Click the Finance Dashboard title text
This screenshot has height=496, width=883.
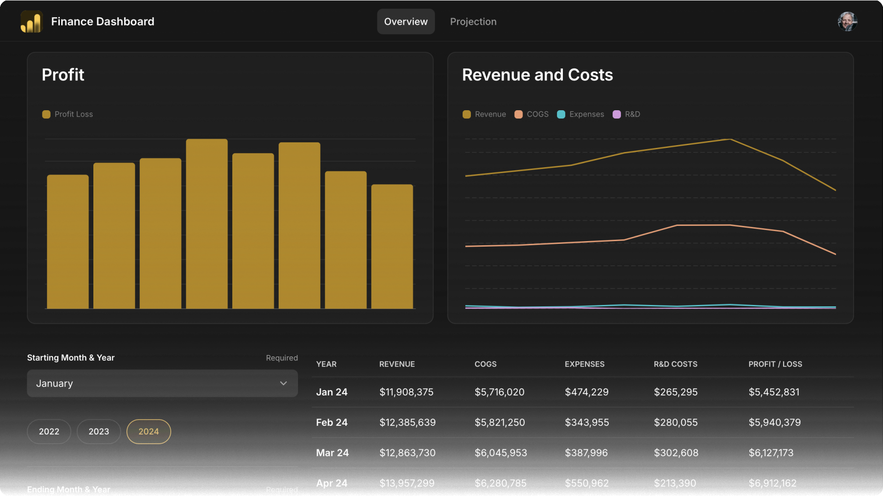click(x=103, y=22)
